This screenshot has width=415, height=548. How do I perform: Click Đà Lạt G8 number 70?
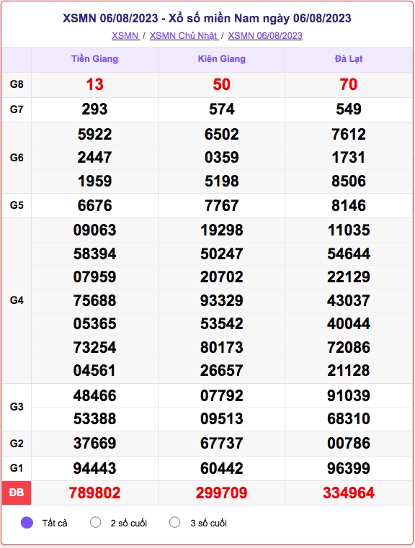point(349,84)
